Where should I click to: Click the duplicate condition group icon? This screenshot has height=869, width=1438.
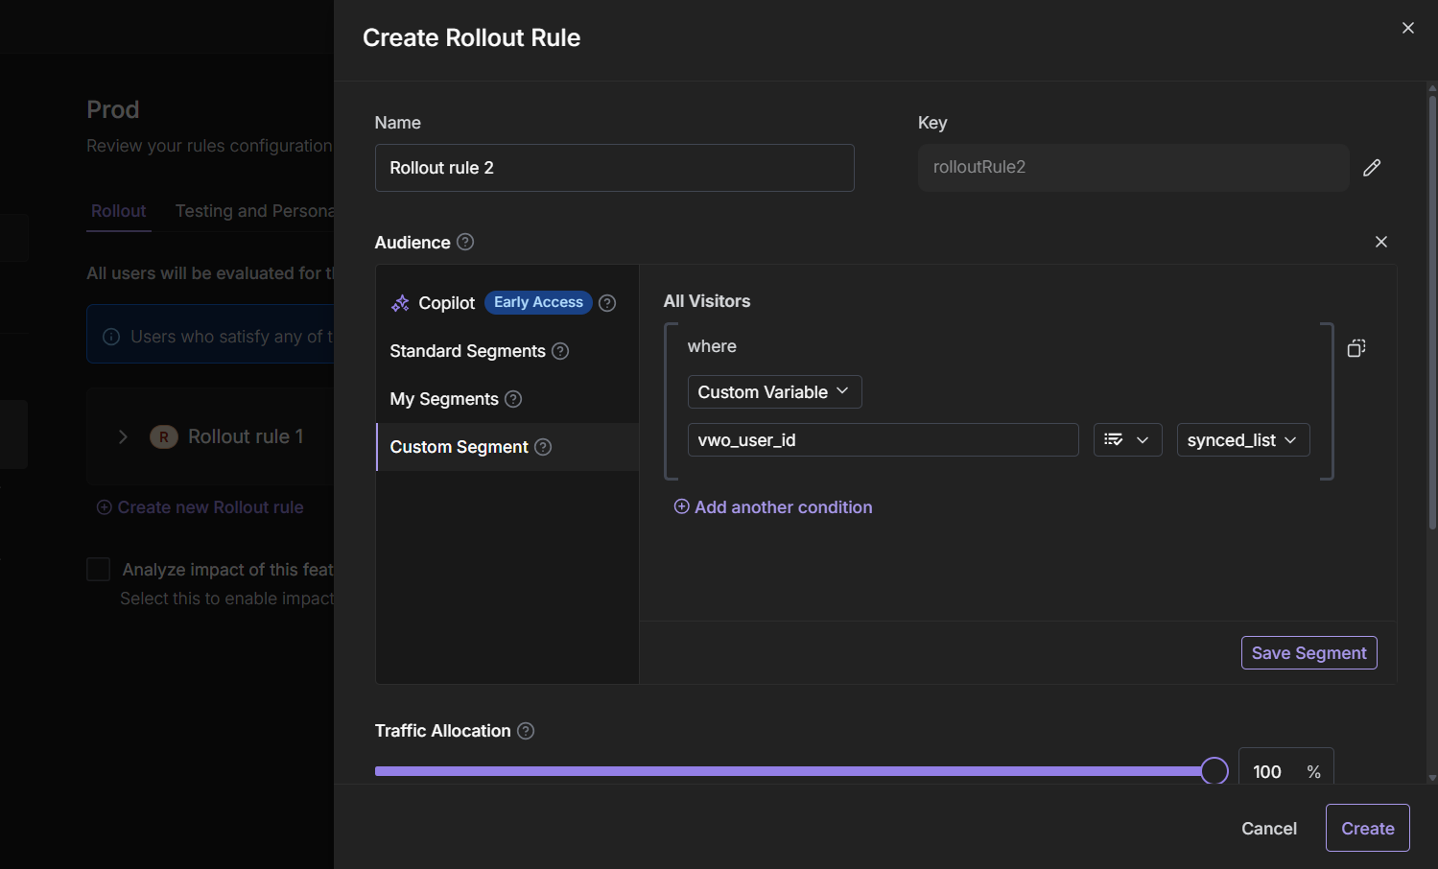(x=1356, y=348)
